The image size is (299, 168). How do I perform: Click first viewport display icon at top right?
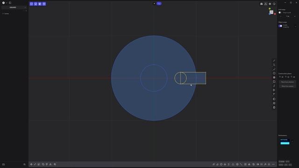[262, 4]
